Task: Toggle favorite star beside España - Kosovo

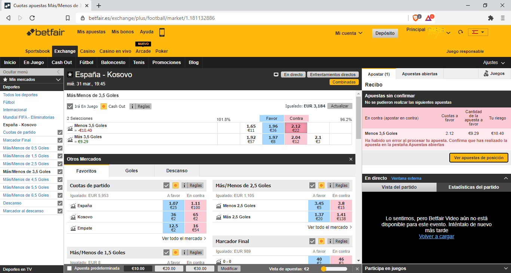Action: pos(70,75)
